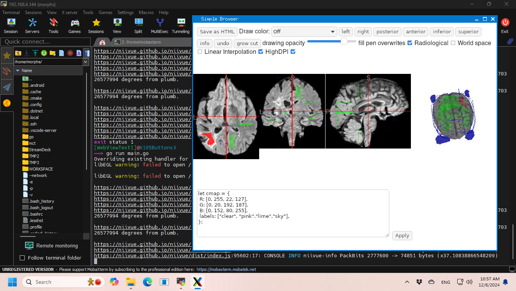Viewport: 516px width, 291px height.
Task: Toggle the Follow terminal folder checkbox
Action: 22,258
